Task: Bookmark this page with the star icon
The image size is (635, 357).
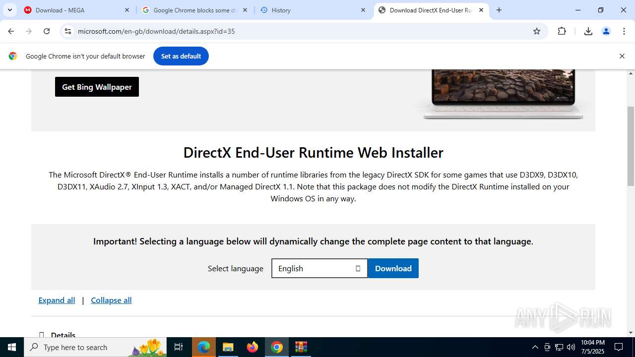Action: coord(537,31)
